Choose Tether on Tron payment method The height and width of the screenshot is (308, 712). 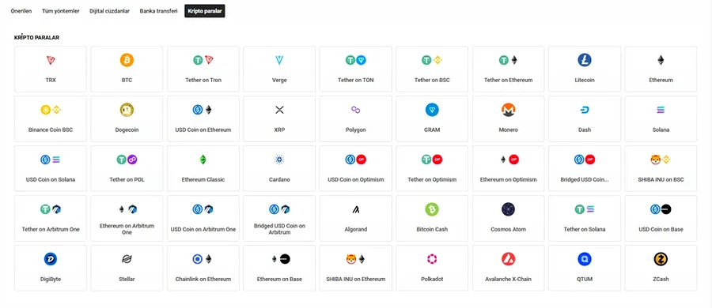[x=203, y=69]
